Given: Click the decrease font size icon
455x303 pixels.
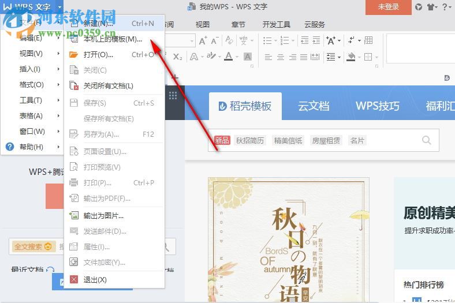Looking at the screenshot, I should pyautogui.click(x=214, y=40).
